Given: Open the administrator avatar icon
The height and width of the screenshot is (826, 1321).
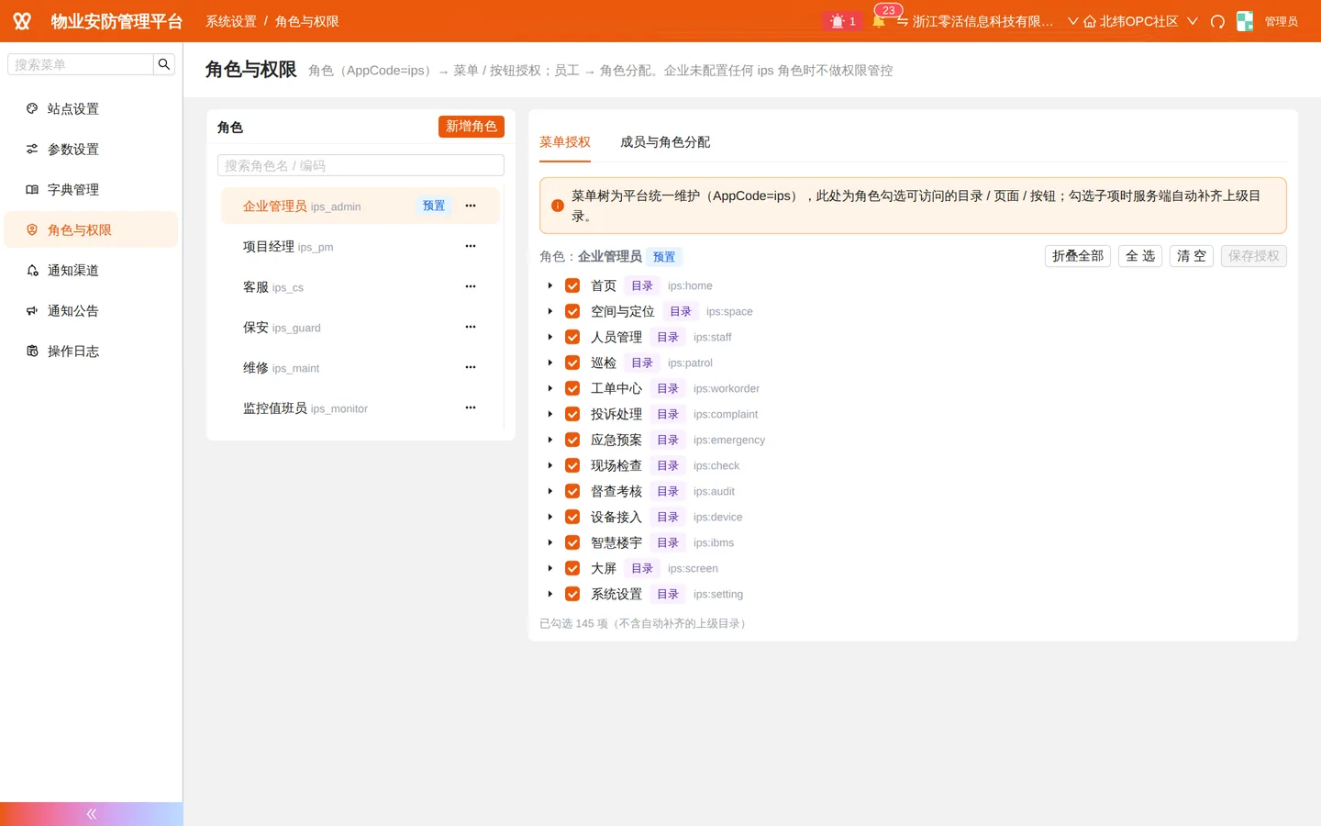Looking at the screenshot, I should 1245,21.
